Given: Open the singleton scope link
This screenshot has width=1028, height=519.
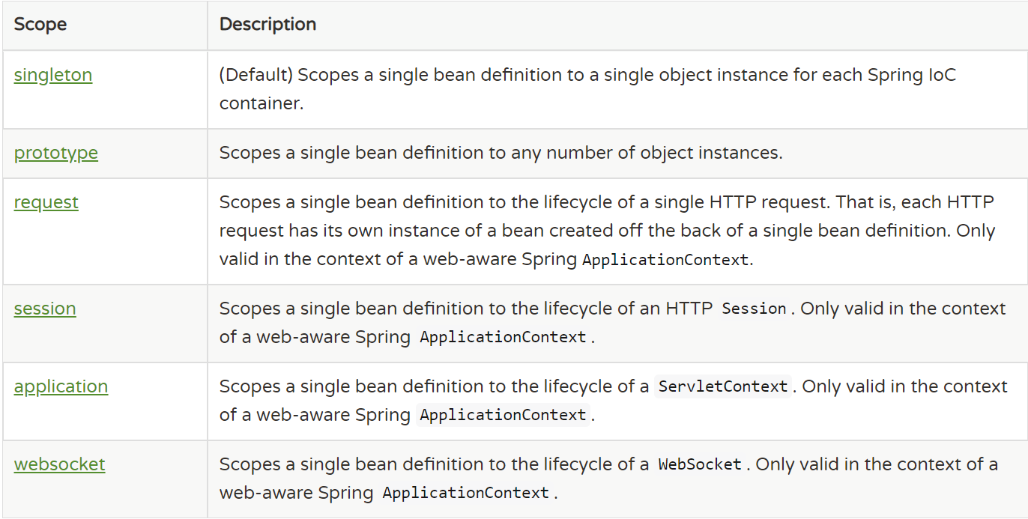Looking at the screenshot, I should [x=53, y=75].
